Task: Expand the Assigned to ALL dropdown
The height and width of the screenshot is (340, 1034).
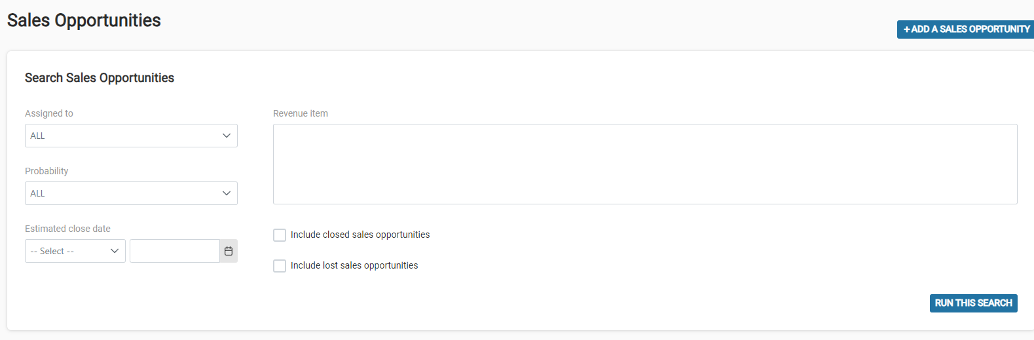Action: tap(131, 136)
